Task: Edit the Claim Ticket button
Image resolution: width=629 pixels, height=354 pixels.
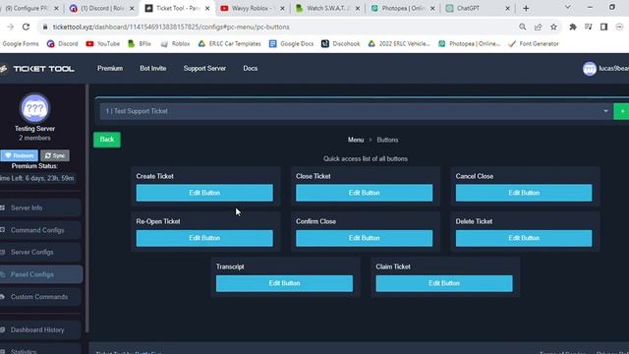Action: (444, 283)
